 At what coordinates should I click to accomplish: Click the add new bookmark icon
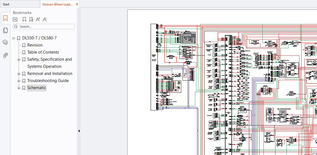click(24, 19)
